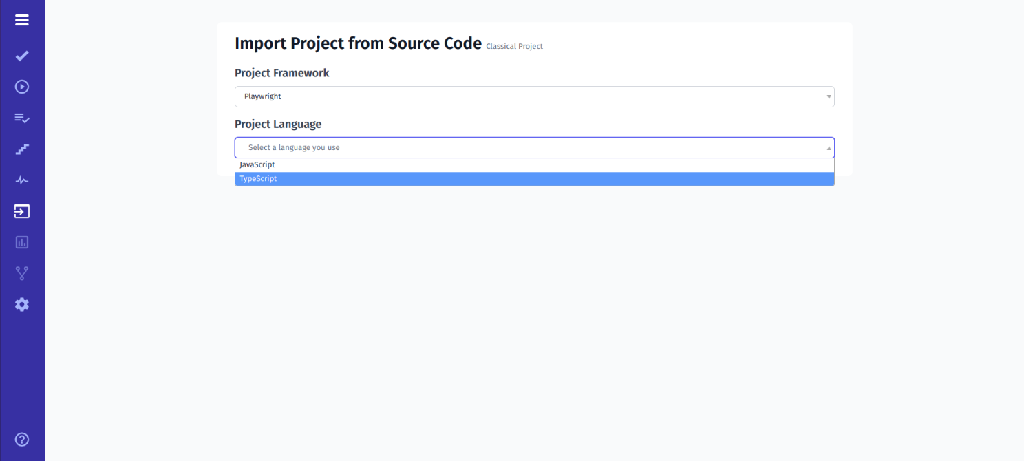Open application settings via gear icon

point(21,304)
